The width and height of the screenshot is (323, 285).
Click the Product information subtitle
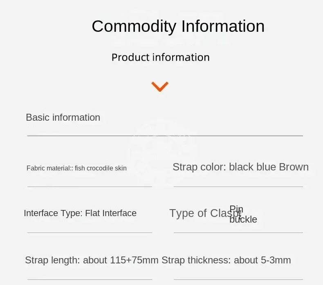(161, 57)
